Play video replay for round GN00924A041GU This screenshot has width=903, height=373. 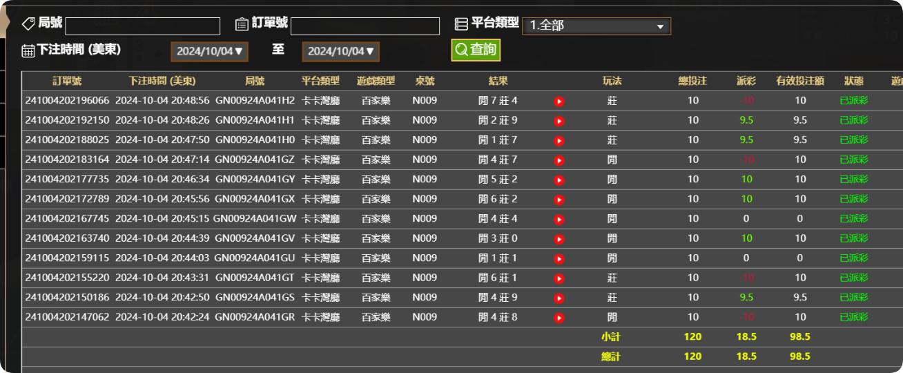[559, 259]
